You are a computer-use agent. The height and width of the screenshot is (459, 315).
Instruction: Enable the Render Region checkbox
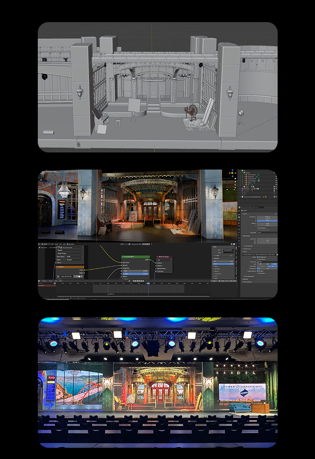[x=257, y=228]
